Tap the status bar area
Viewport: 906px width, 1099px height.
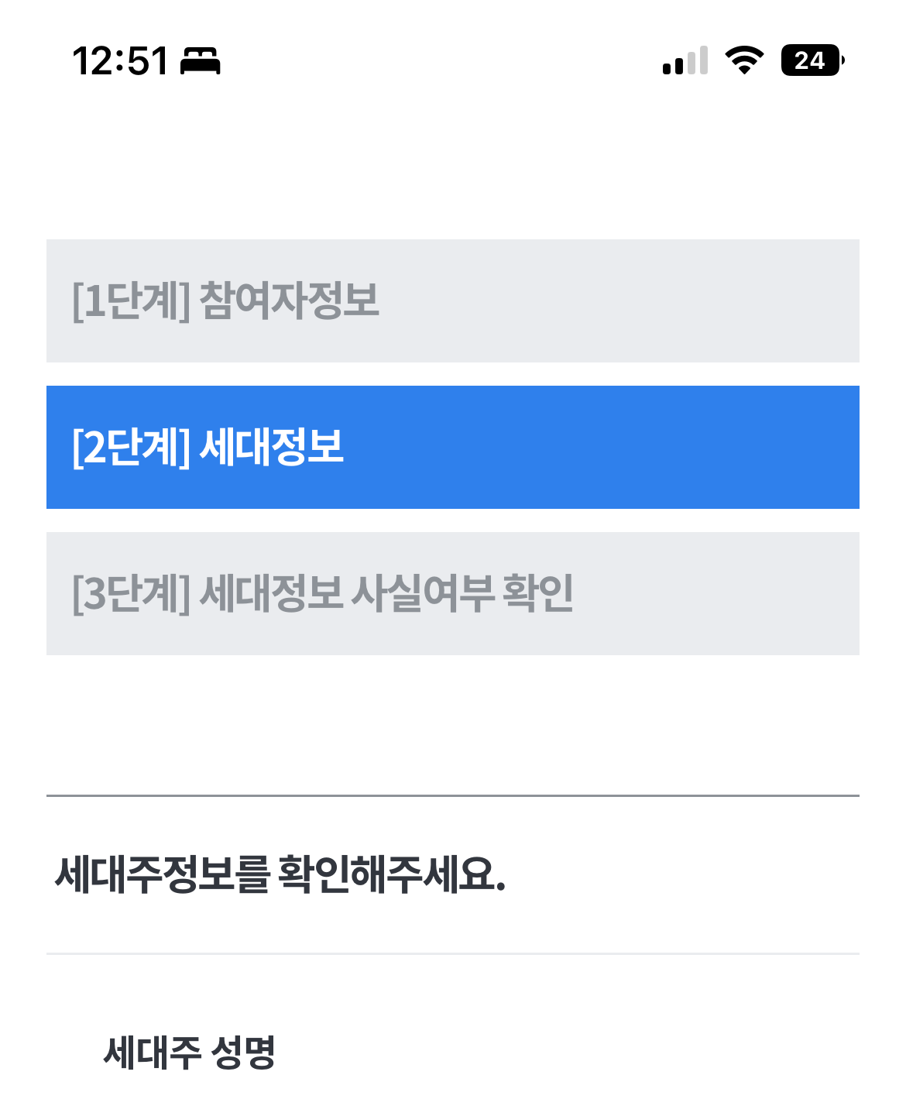(453, 60)
